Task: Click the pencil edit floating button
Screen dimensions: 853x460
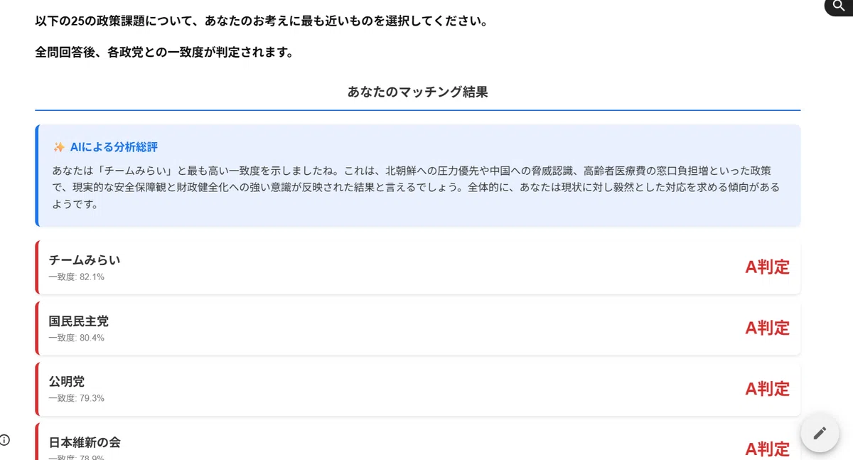Action: click(x=820, y=432)
